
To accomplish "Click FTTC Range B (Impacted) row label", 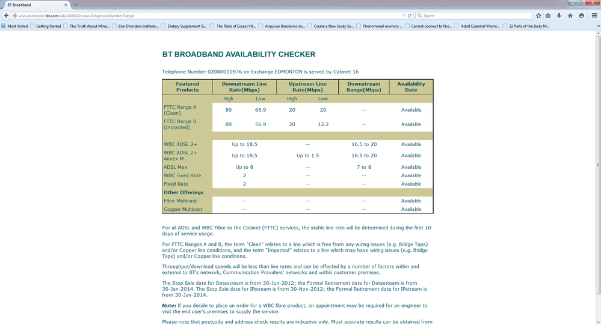I will pos(180,124).
